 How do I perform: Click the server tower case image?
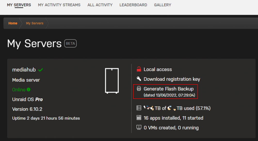tap(112, 81)
